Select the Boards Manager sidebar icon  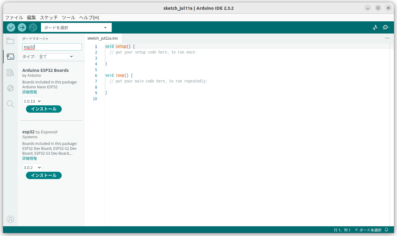pyautogui.click(x=10, y=56)
